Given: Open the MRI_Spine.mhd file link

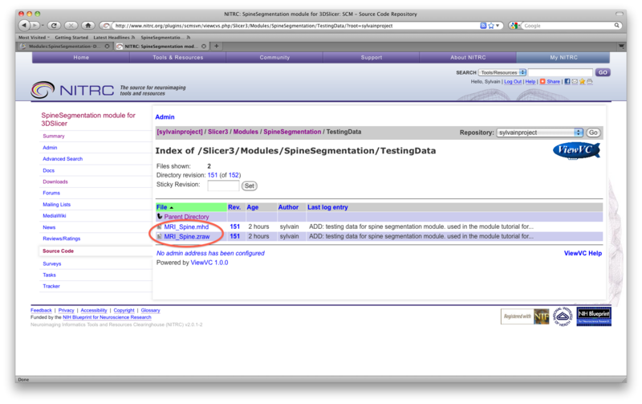Looking at the screenshot, I should coord(186,226).
